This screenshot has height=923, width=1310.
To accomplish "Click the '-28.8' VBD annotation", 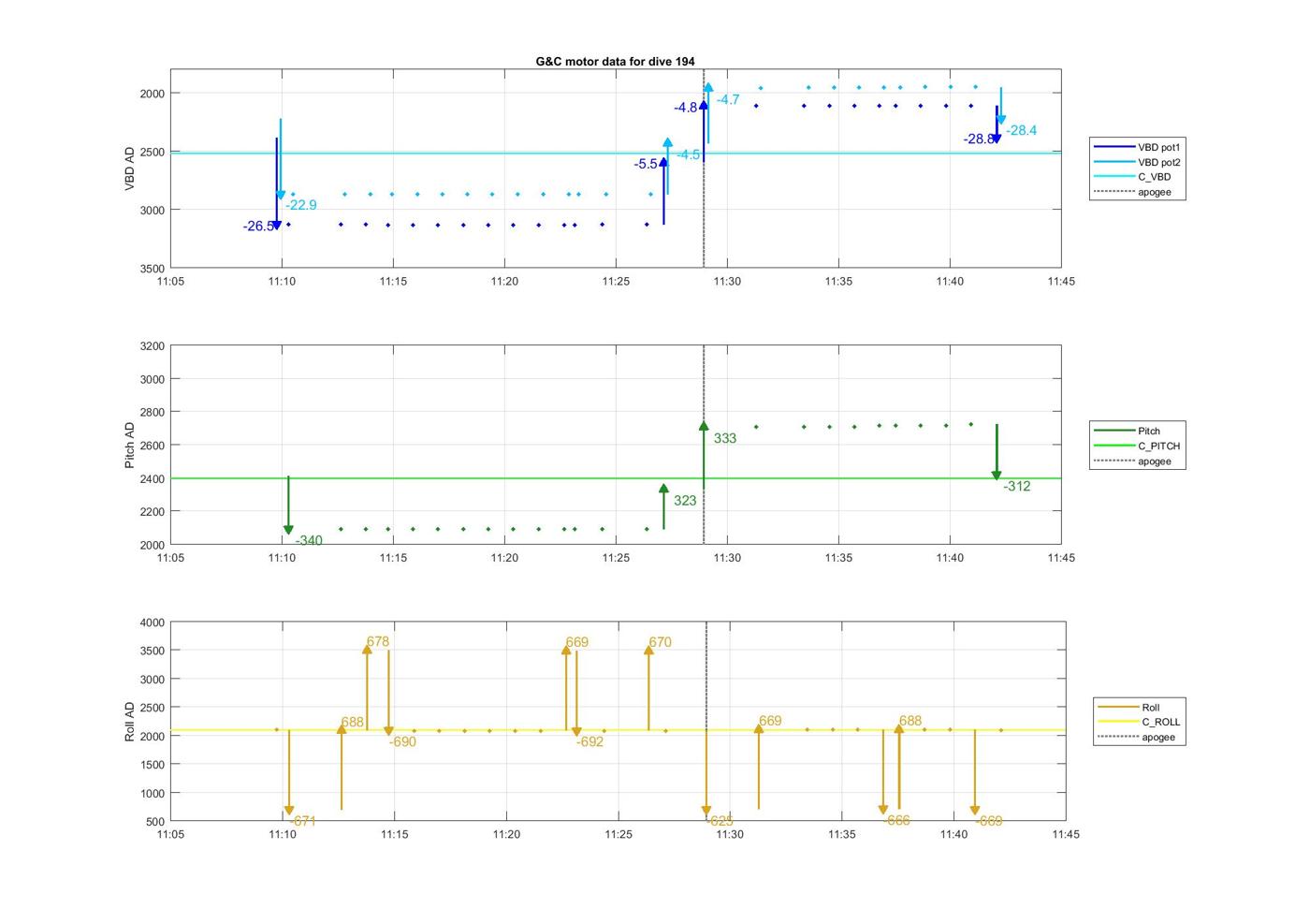I will pyautogui.click(x=979, y=139).
